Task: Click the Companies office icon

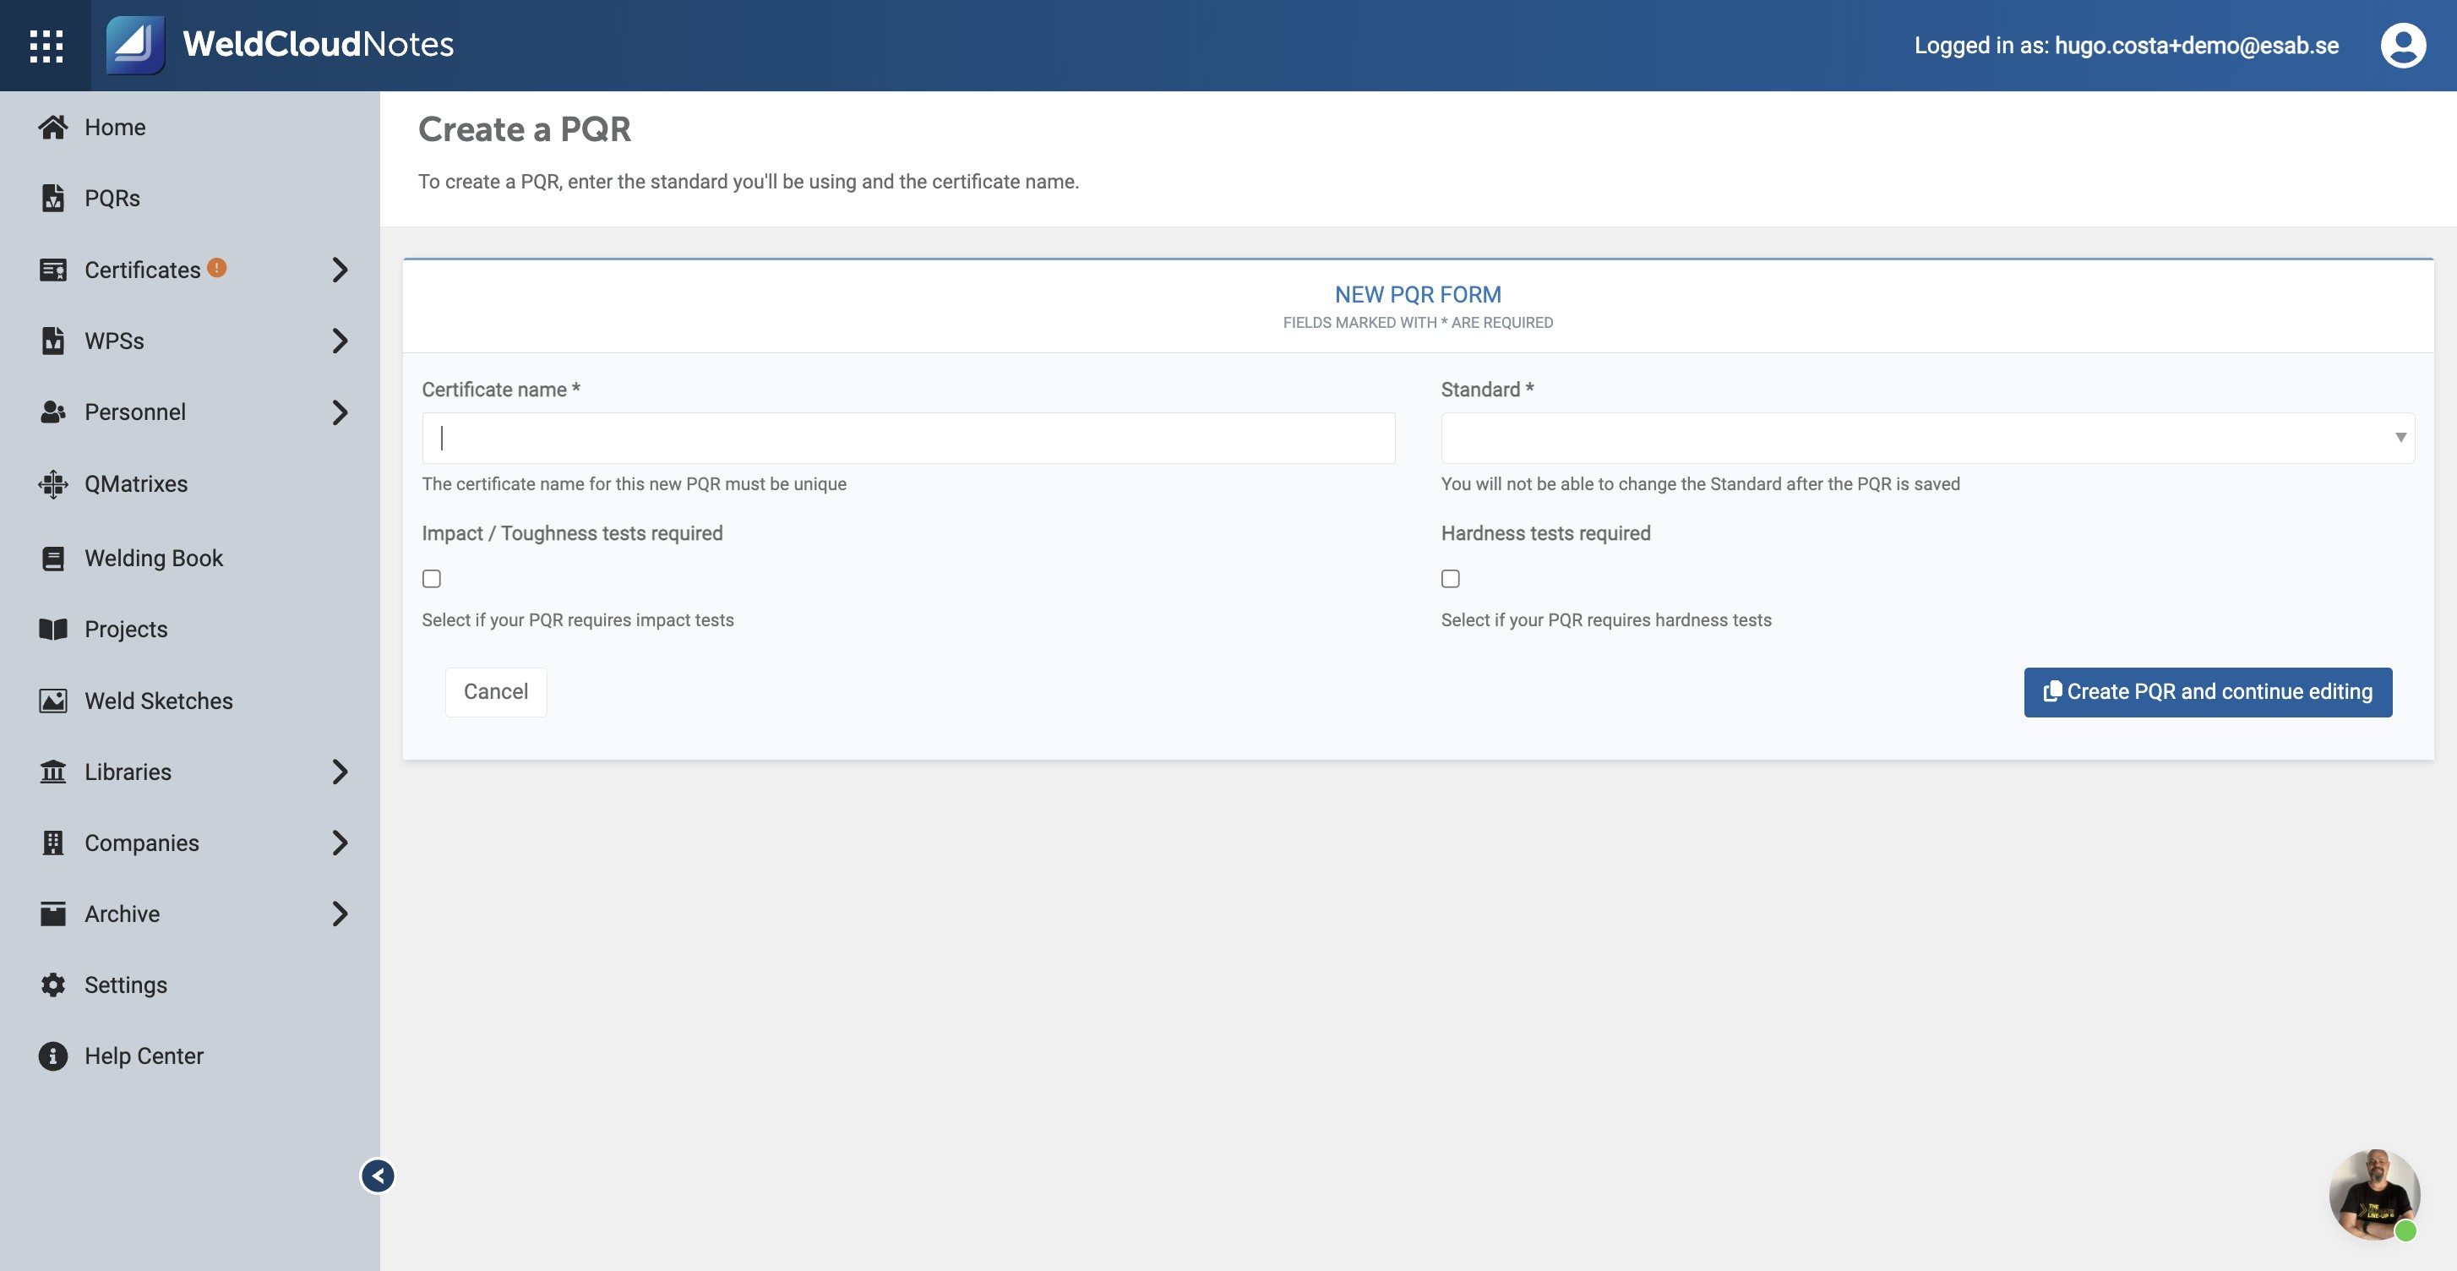Action: [x=53, y=843]
